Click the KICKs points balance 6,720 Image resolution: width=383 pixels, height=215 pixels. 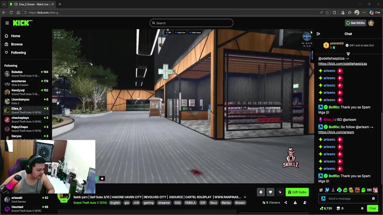pyautogui.click(x=326, y=208)
